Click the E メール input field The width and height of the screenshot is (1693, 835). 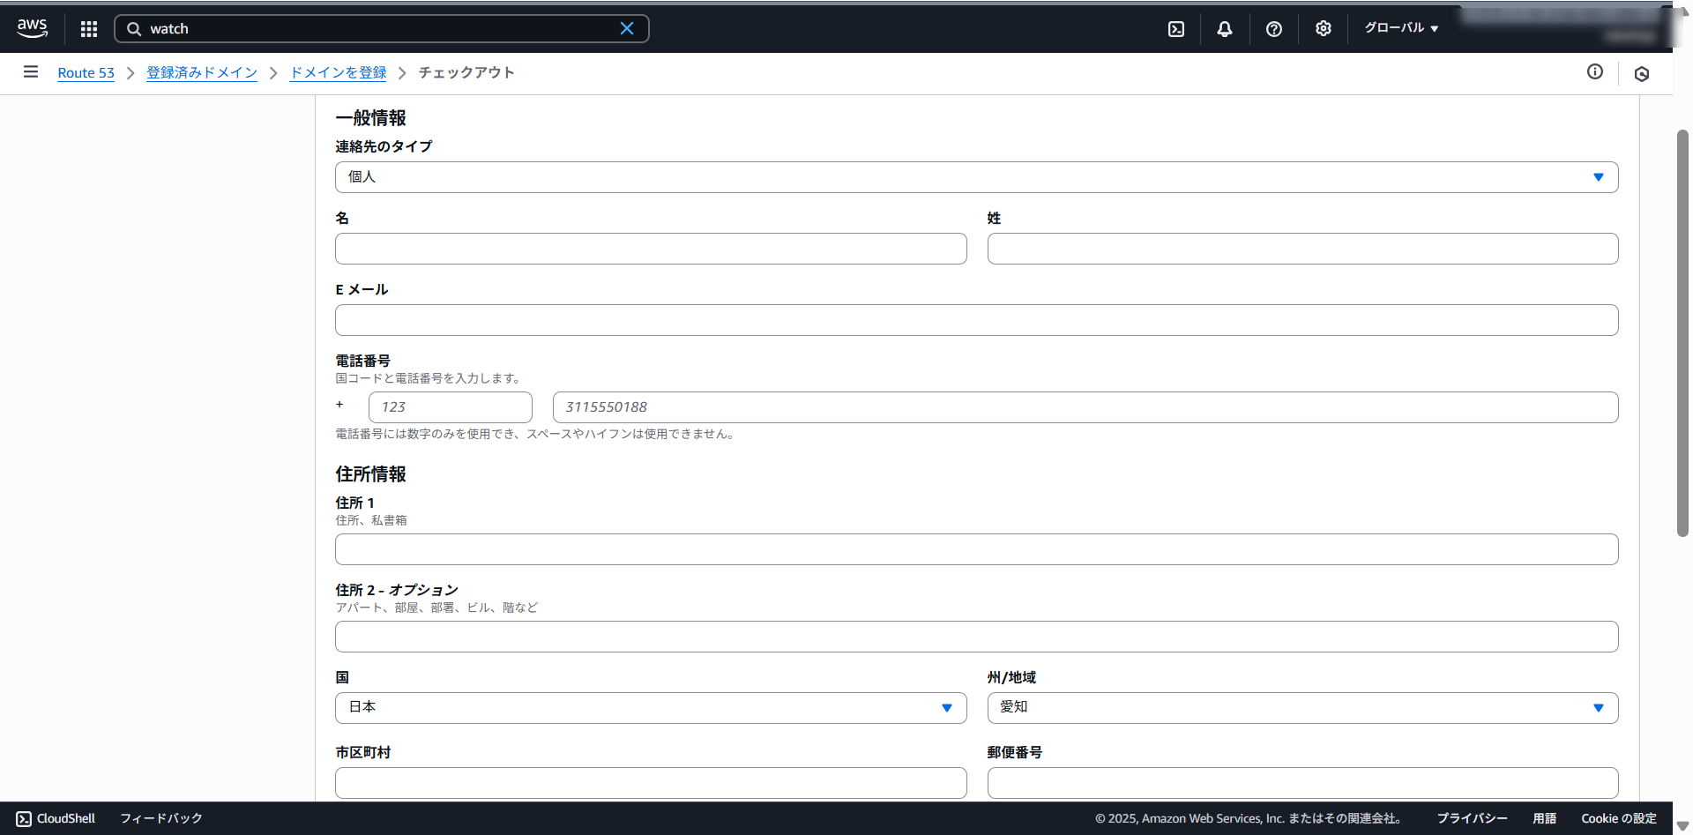976,320
